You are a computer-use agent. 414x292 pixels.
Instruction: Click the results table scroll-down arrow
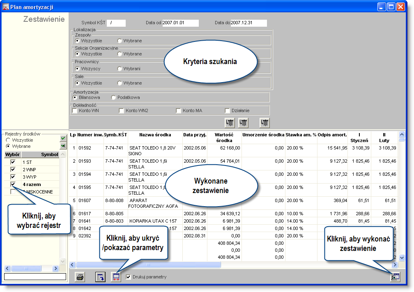[402, 258]
